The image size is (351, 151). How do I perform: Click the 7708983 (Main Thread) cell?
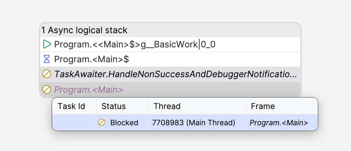(x=194, y=123)
